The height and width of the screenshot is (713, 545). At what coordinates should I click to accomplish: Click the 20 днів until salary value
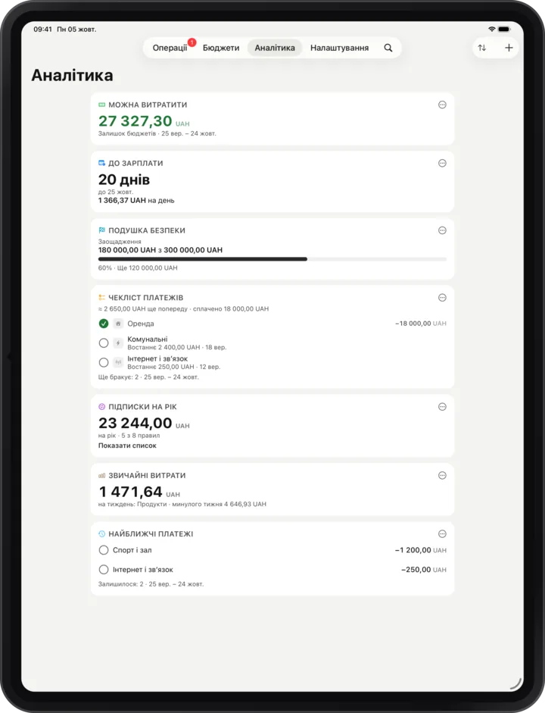[124, 180]
